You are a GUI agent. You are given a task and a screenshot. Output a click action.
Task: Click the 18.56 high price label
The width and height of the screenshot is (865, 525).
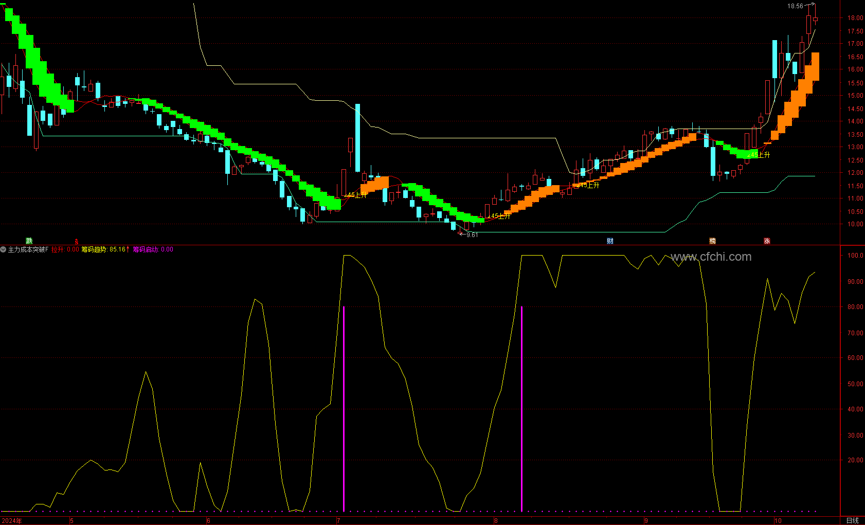click(x=795, y=6)
